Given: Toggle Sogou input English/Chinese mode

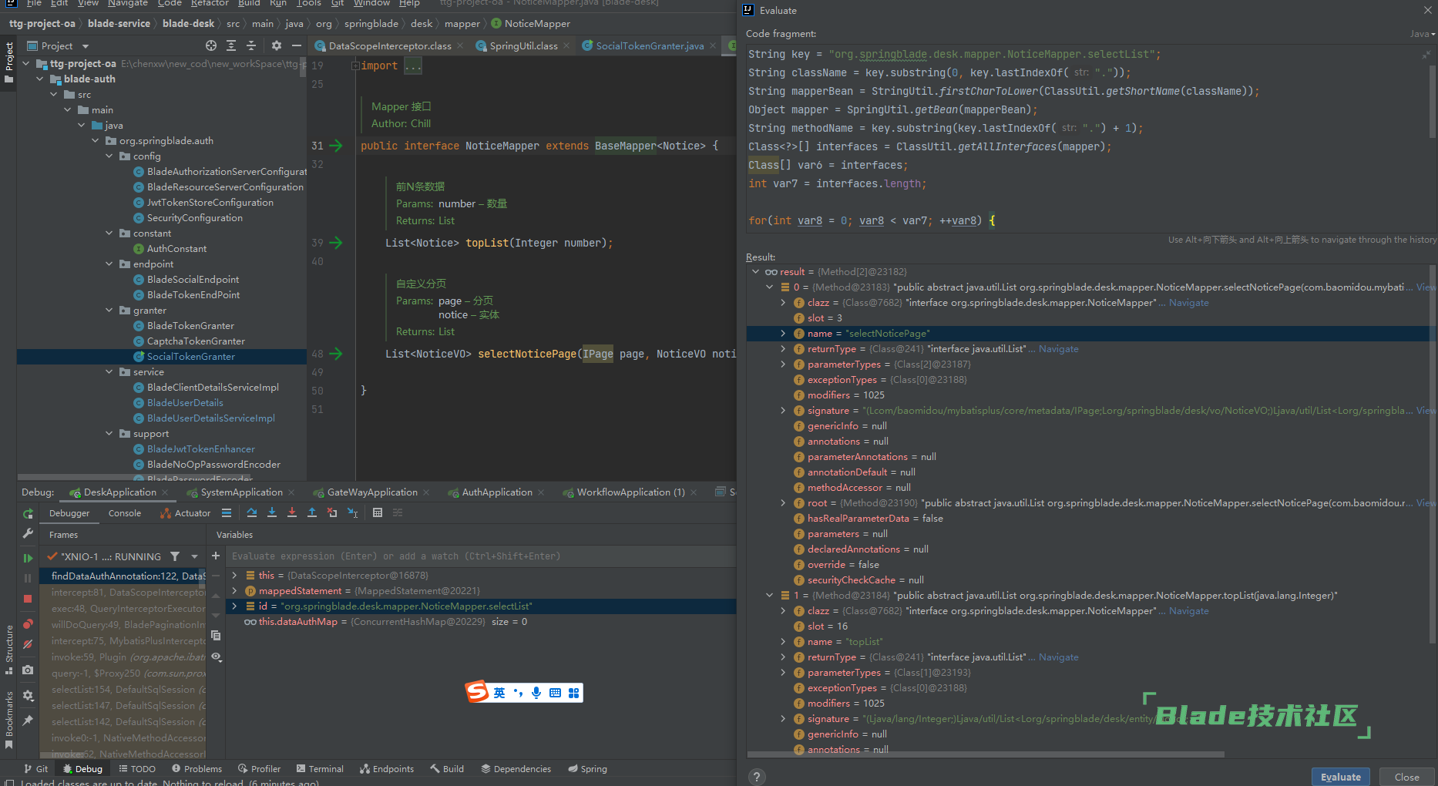Looking at the screenshot, I should [x=499, y=693].
